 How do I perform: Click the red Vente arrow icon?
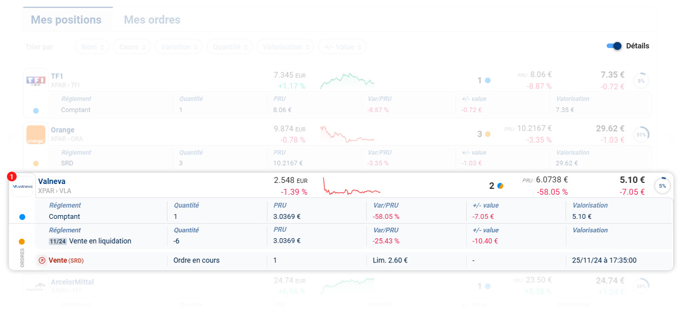(42, 261)
